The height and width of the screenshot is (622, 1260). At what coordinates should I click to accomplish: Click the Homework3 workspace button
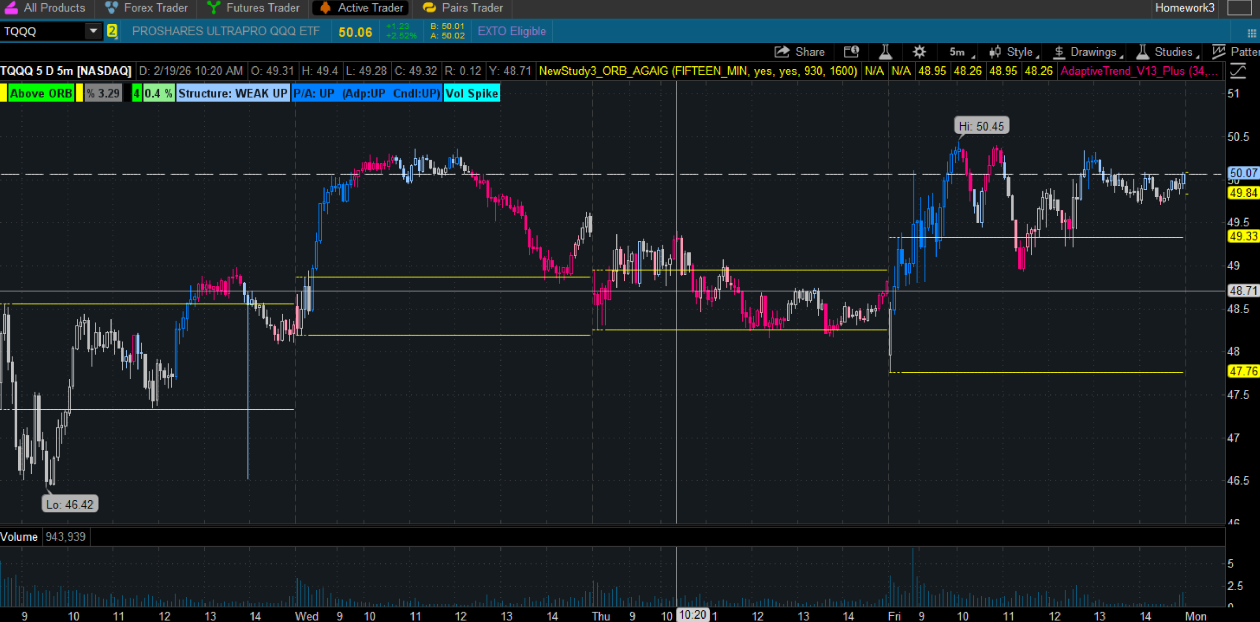[1184, 8]
